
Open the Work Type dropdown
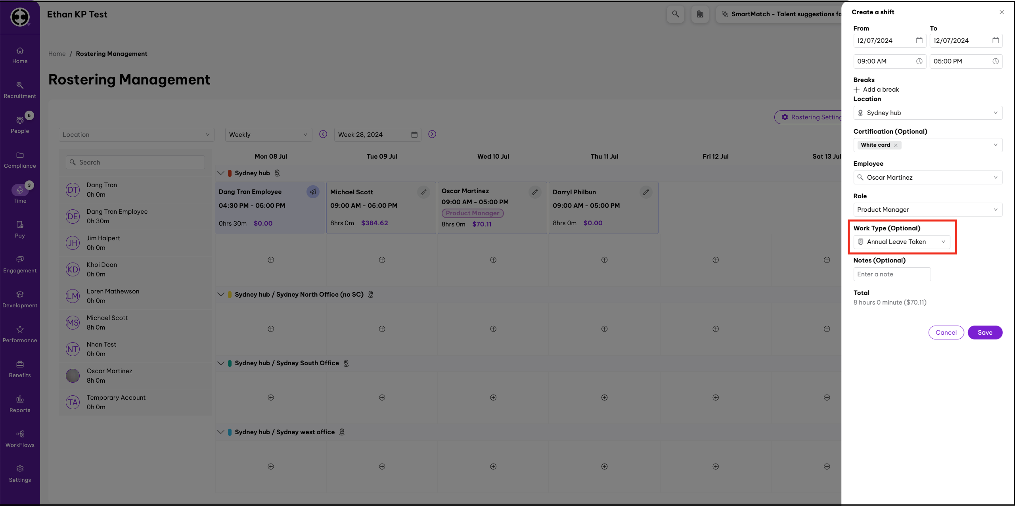coord(902,242)
